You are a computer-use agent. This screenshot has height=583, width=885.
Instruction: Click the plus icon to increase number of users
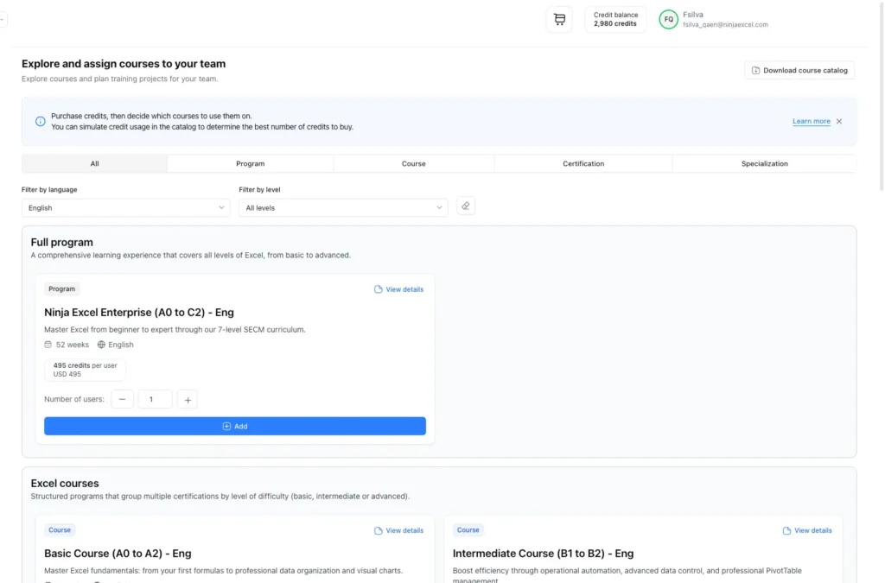[x=187, y=399]
